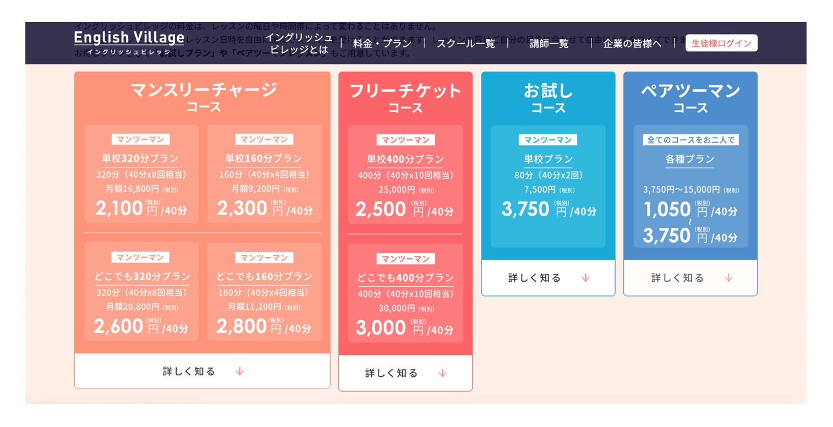
Task: Go to スクール一覧 page
Action: click(x=465, y=43)
